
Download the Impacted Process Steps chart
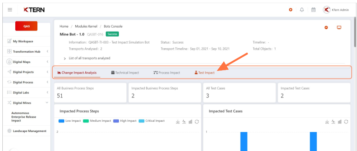coord(178,122)
